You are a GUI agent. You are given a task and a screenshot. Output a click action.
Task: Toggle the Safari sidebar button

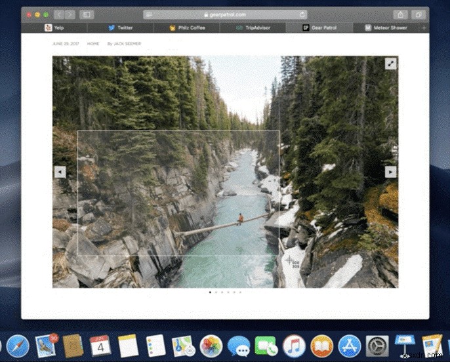[87, 14]
